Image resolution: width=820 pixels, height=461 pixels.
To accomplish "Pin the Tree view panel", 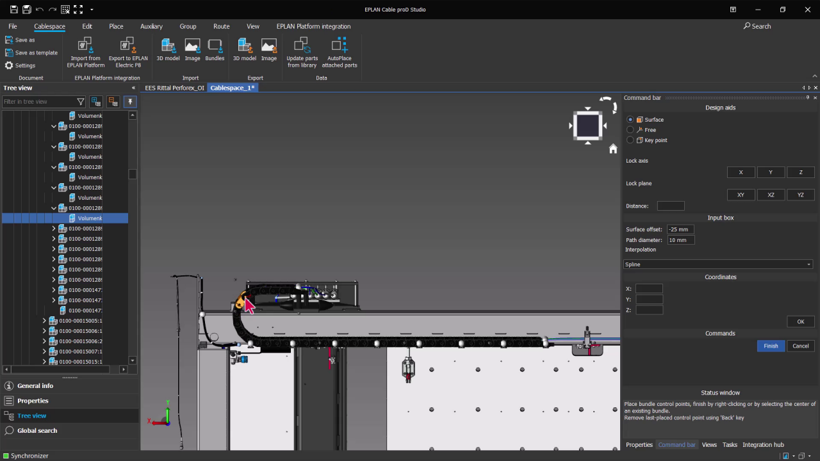I will pos(130,102).
